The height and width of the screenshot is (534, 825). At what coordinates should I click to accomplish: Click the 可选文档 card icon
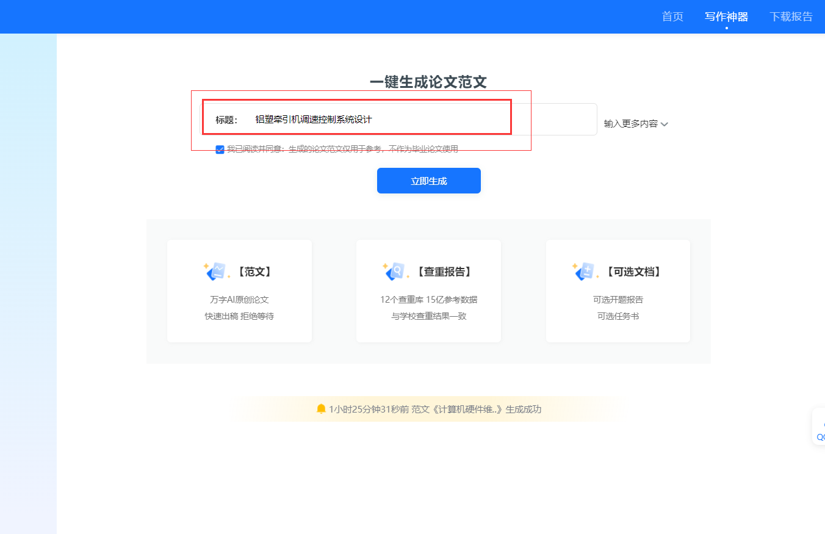pyautogui.click(x=584, y=272)
